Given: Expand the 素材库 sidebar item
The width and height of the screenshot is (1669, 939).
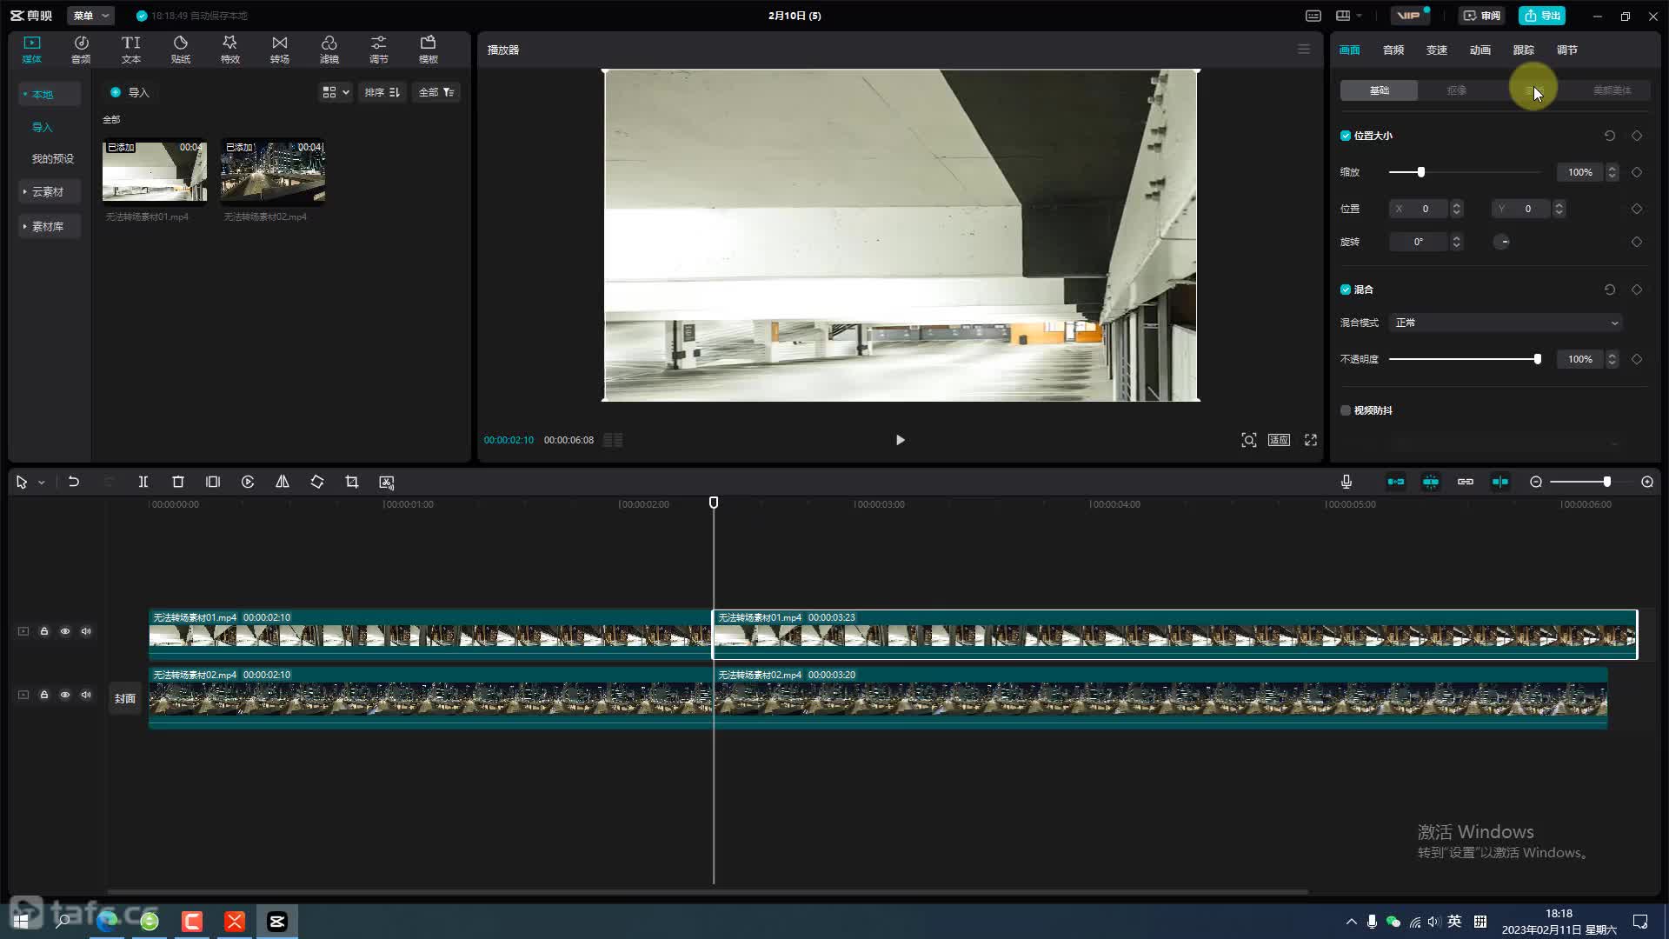Looking at the screenshot, I should pyautogui.click(x=49, y=226).
